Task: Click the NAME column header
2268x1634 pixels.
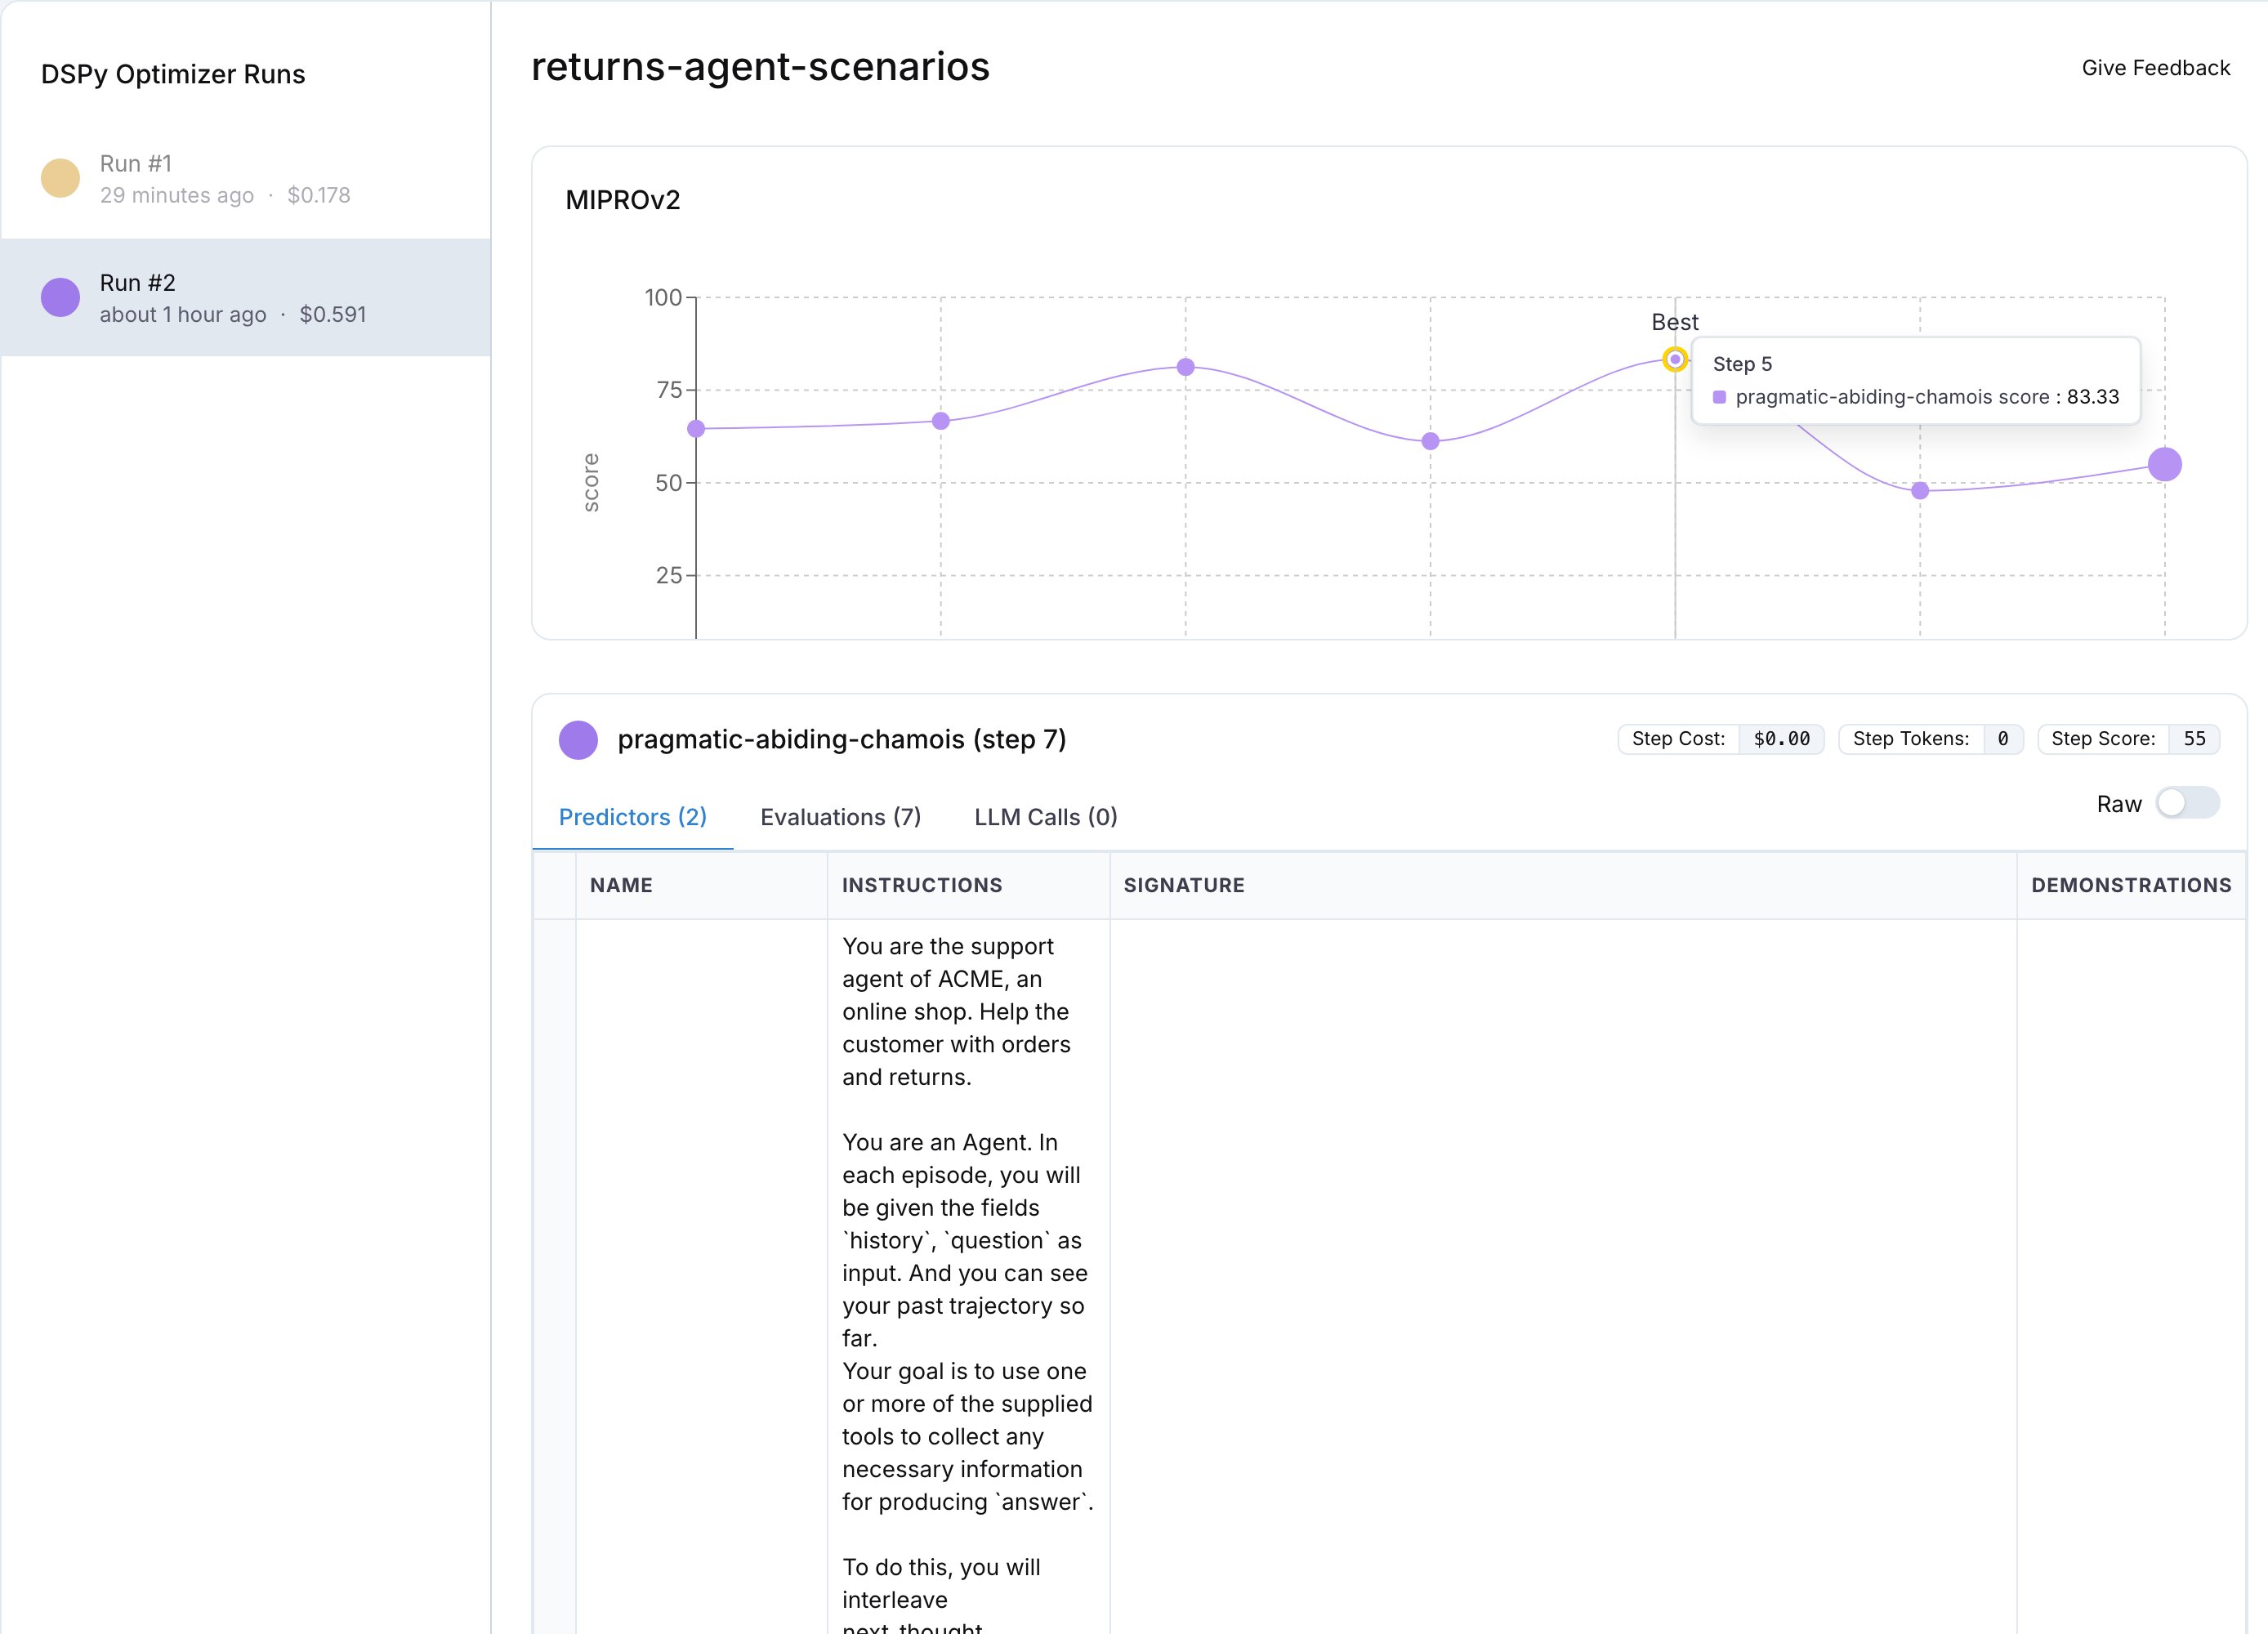Action: click(701, 885)
